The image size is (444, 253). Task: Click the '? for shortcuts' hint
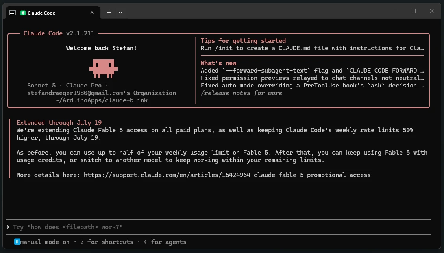point(107,242)
